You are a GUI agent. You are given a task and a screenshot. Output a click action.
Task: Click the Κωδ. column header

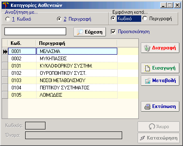click(x=22, y=43)
